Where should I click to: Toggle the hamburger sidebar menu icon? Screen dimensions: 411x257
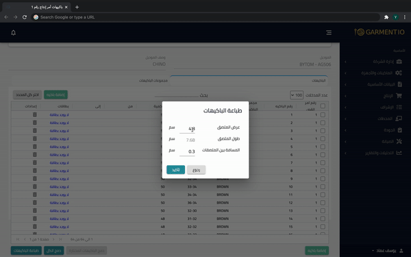329,32
